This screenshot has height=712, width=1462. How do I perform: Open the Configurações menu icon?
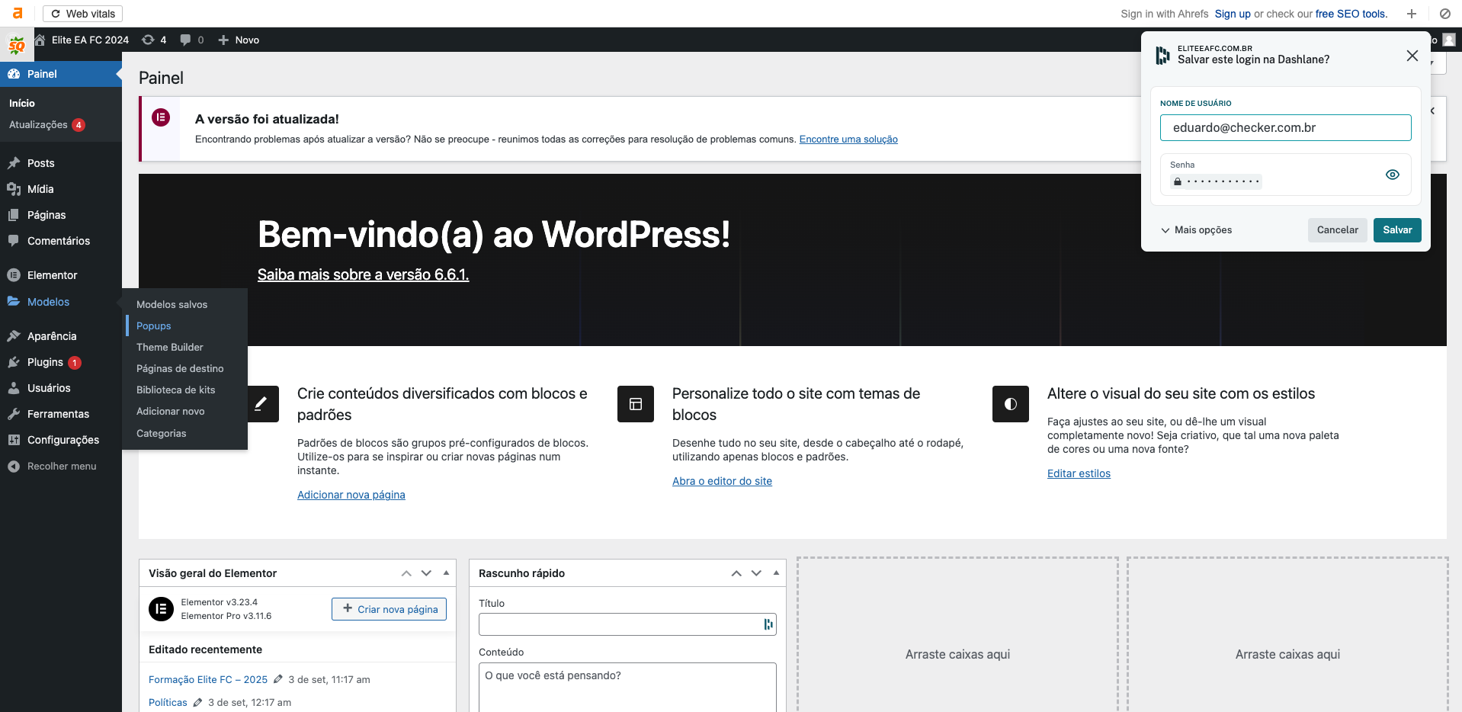click(x=14, y=440)
